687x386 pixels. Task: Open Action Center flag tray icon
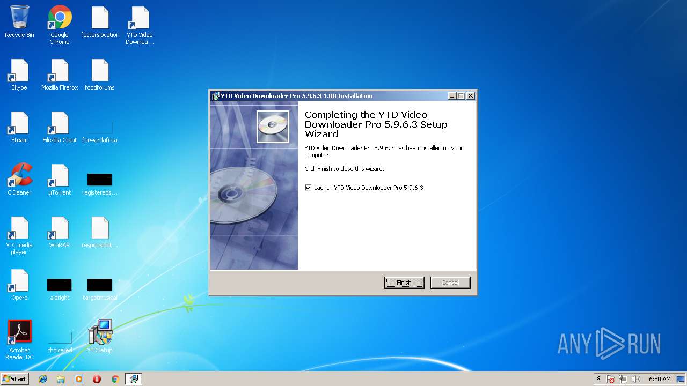coord(610,379)
